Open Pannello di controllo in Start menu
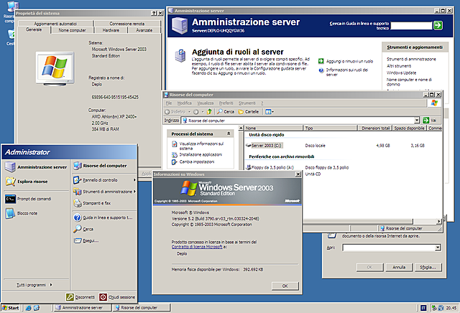This screenshot has height=313, width=460. pyautogui.click(x=104, y=180)
